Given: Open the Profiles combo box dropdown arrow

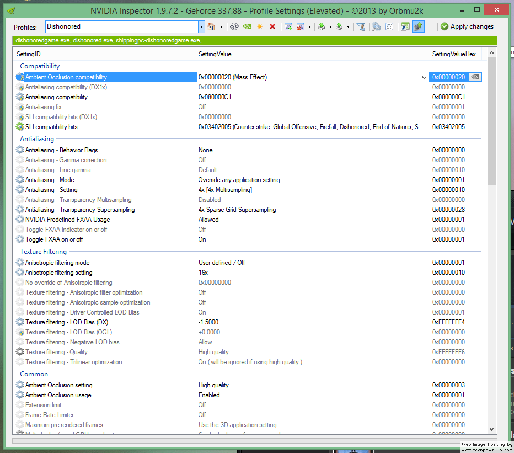Looking at the screenshot, I should tap(202, 26).
